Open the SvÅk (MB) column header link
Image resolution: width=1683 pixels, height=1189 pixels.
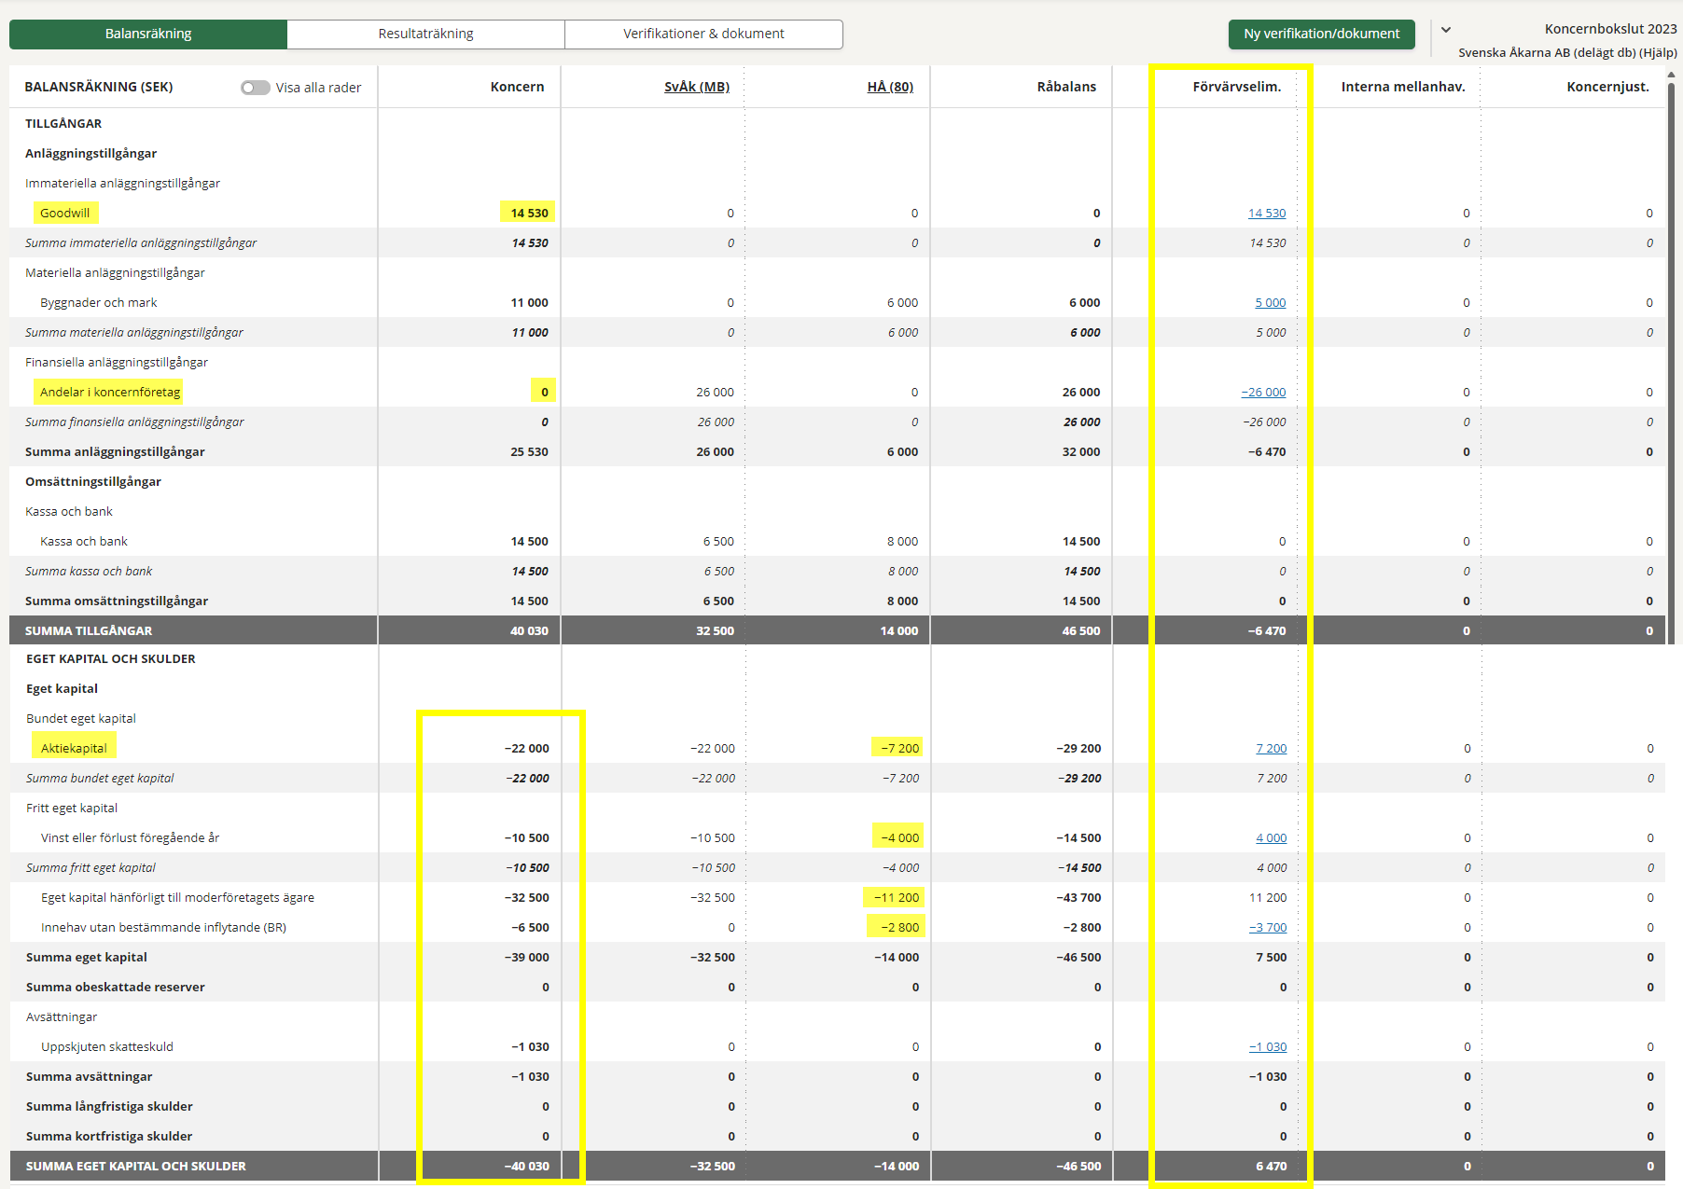[696, 87]
